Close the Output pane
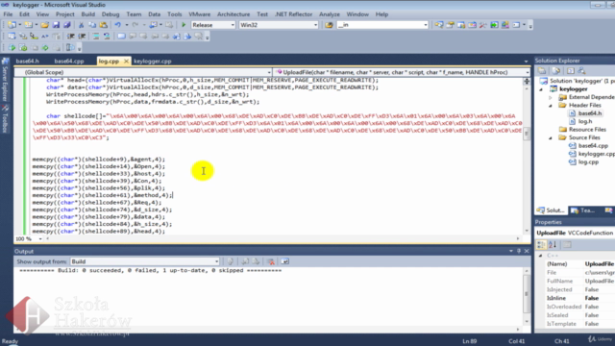This screenshot has height=346, width=615. [x=527, y=251]
